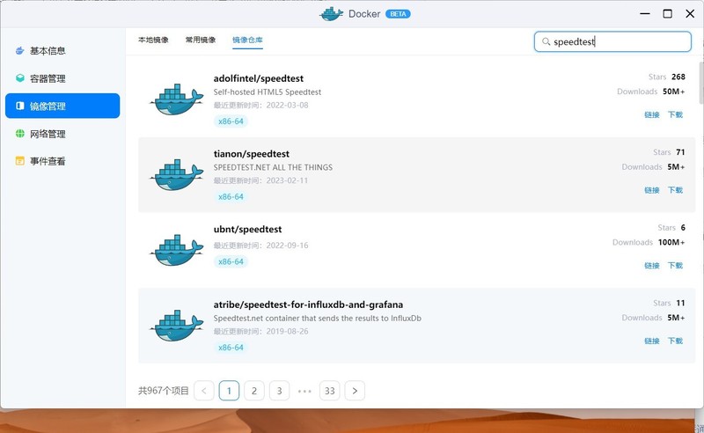Focus the speedtest search field
The width and height of the screenshot is (704, 433).
pos(612,41)
